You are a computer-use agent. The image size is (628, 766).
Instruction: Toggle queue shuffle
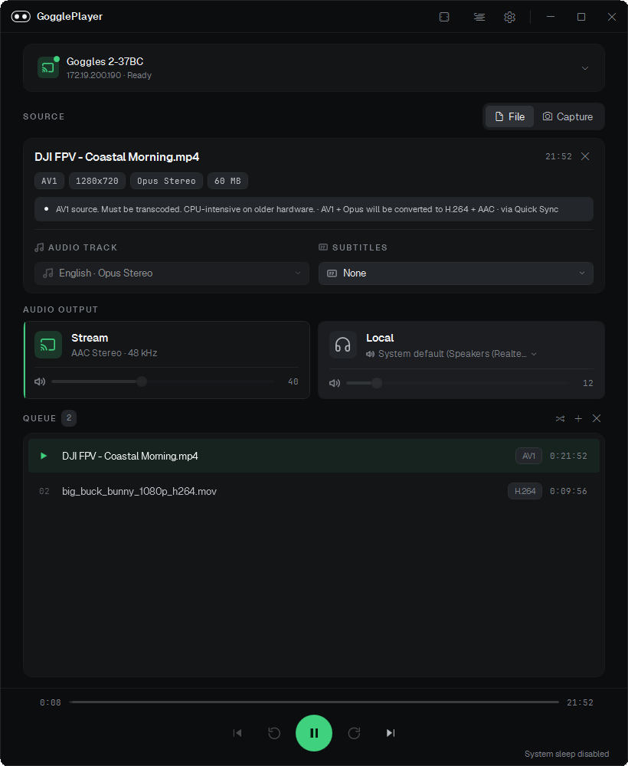coord(560,419)
